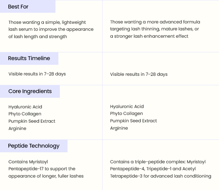
Task: Click Arginine in the left column
Action: pos(17,128)
